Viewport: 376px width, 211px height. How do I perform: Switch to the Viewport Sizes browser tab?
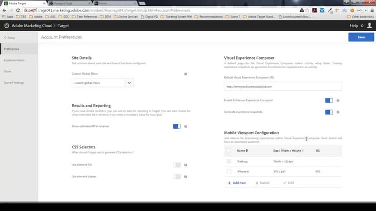point(70,3)
